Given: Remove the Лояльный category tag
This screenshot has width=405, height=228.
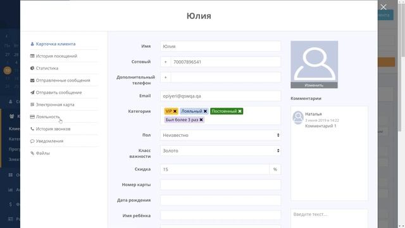Looking at the screenshot, I should 205,111.
